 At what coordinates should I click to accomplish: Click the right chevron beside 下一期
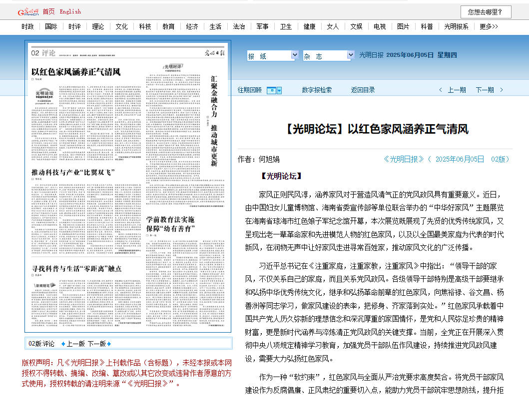502,90
